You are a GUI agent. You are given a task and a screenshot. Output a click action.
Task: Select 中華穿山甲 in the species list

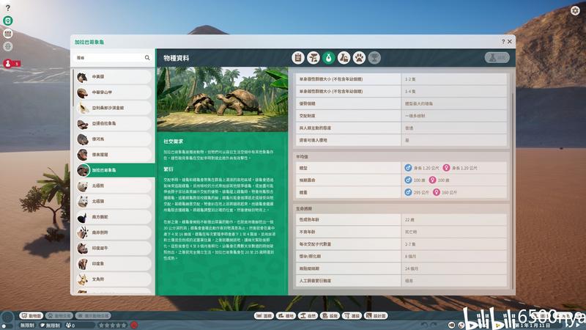114,92
